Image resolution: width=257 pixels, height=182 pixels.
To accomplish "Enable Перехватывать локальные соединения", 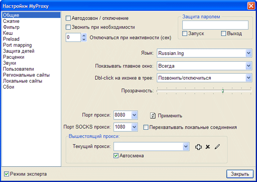I will (146, 127).
